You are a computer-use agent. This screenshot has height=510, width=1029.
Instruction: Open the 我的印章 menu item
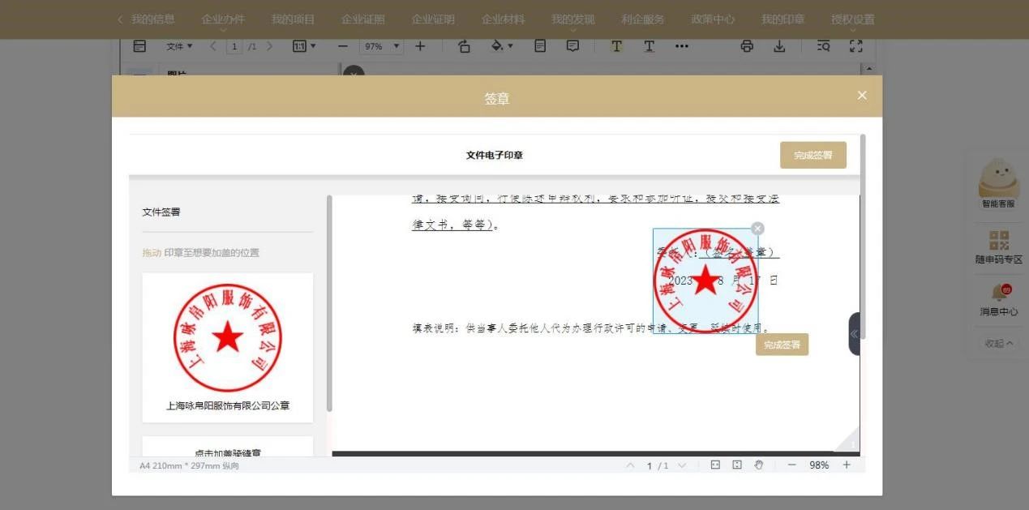pos(782,19)
